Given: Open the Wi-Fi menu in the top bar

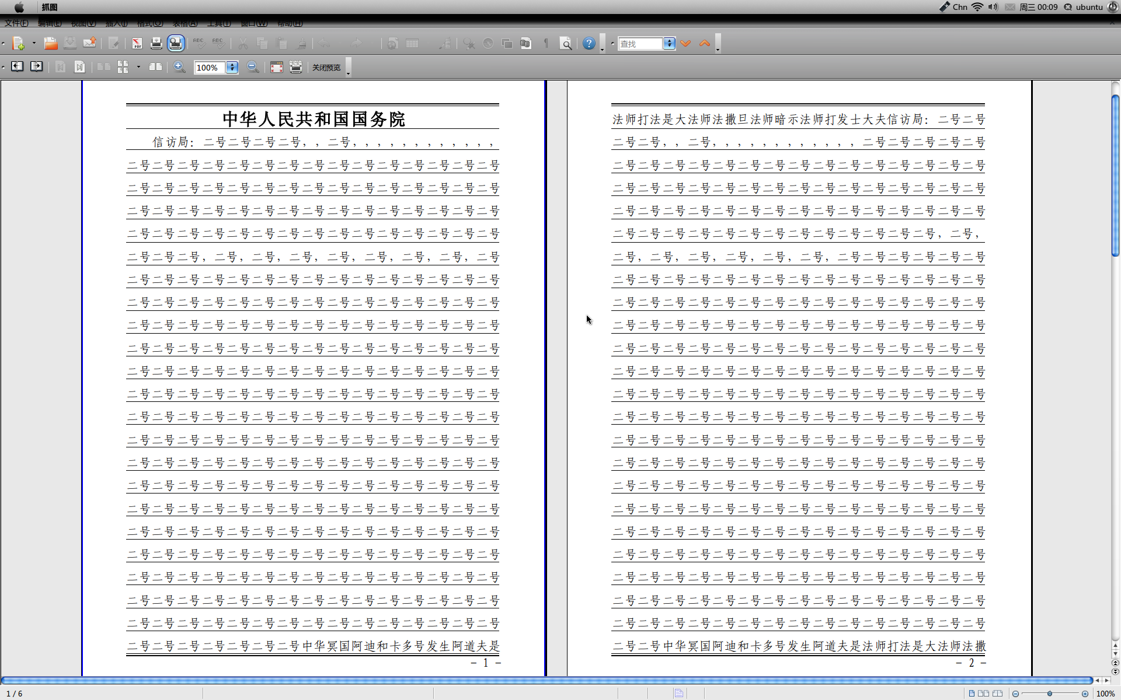Looking at the screenshot, I should click(977, 7).
